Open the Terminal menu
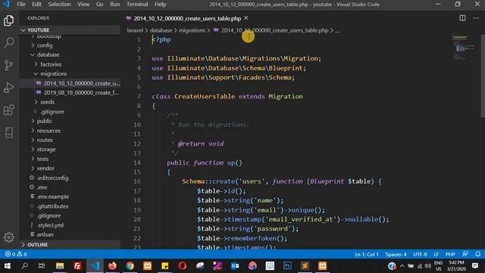Screen dimensions: 485x273 (x=137, y=5)
